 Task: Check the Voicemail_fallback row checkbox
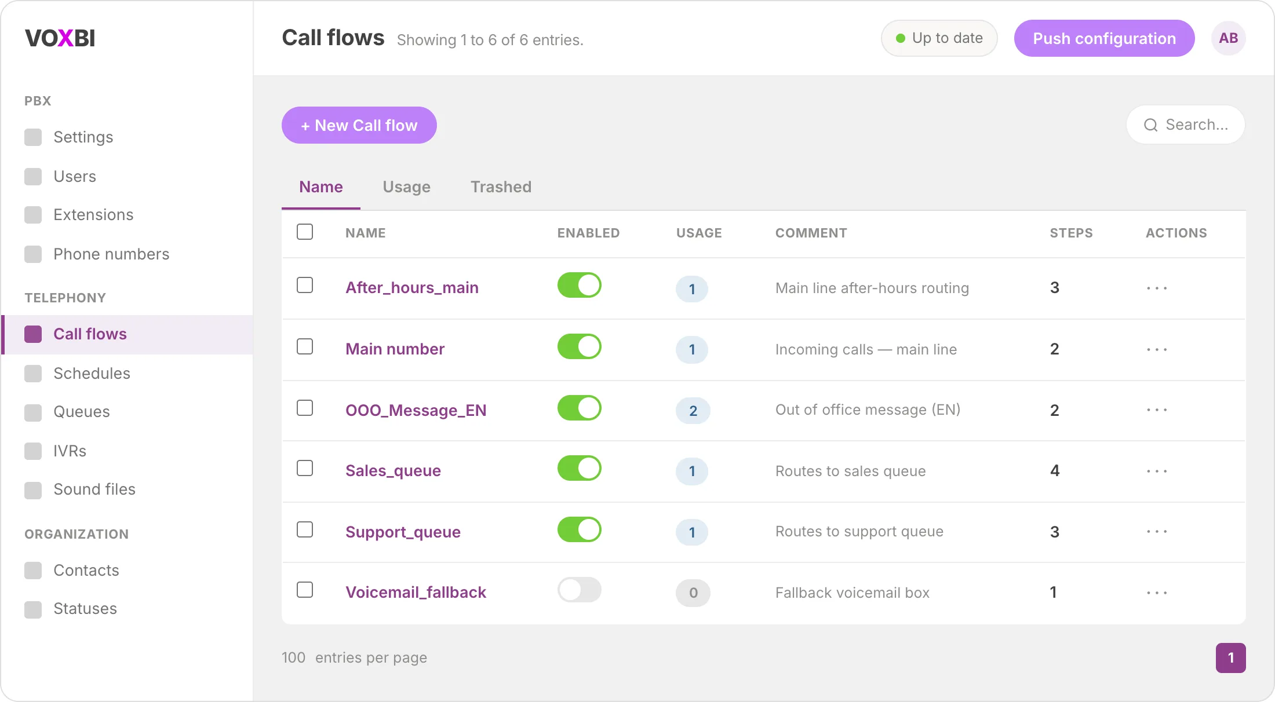305,590
